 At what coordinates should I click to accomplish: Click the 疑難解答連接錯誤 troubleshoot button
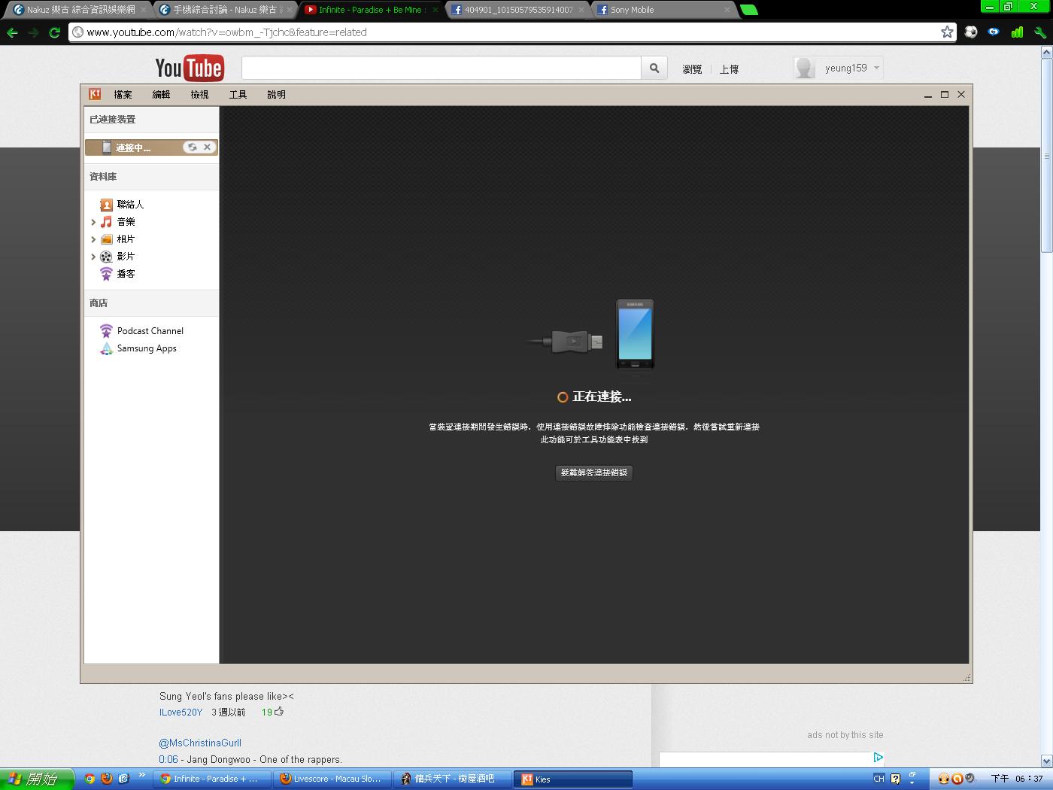tap(594, 472)
